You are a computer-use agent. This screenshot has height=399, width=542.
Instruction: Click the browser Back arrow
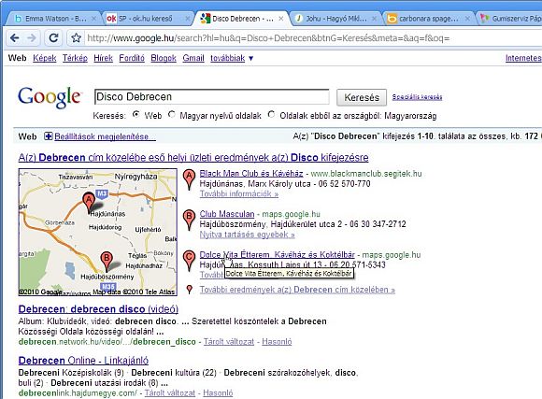pyautogui.click(x=15, y=37)
